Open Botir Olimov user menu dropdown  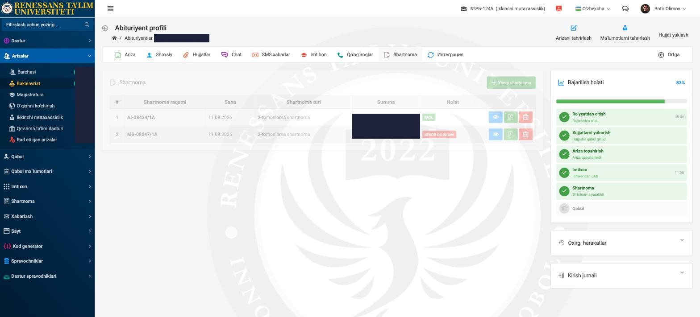[x=670, y=8]
